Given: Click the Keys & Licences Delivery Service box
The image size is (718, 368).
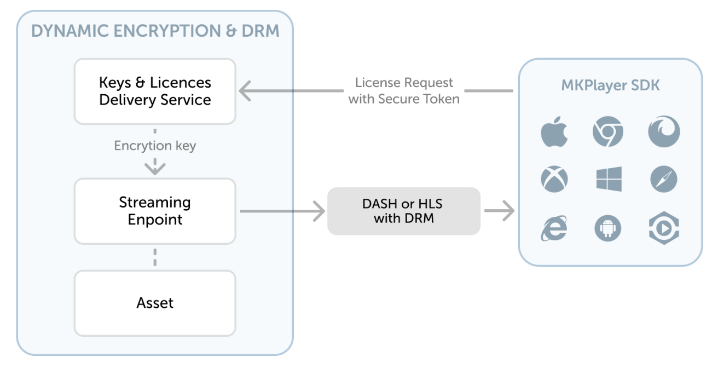Looking at the screenshot, I should tap(155, 91).
